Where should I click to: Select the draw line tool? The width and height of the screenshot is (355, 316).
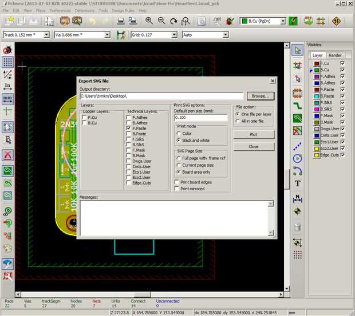(x=298, y=145)
